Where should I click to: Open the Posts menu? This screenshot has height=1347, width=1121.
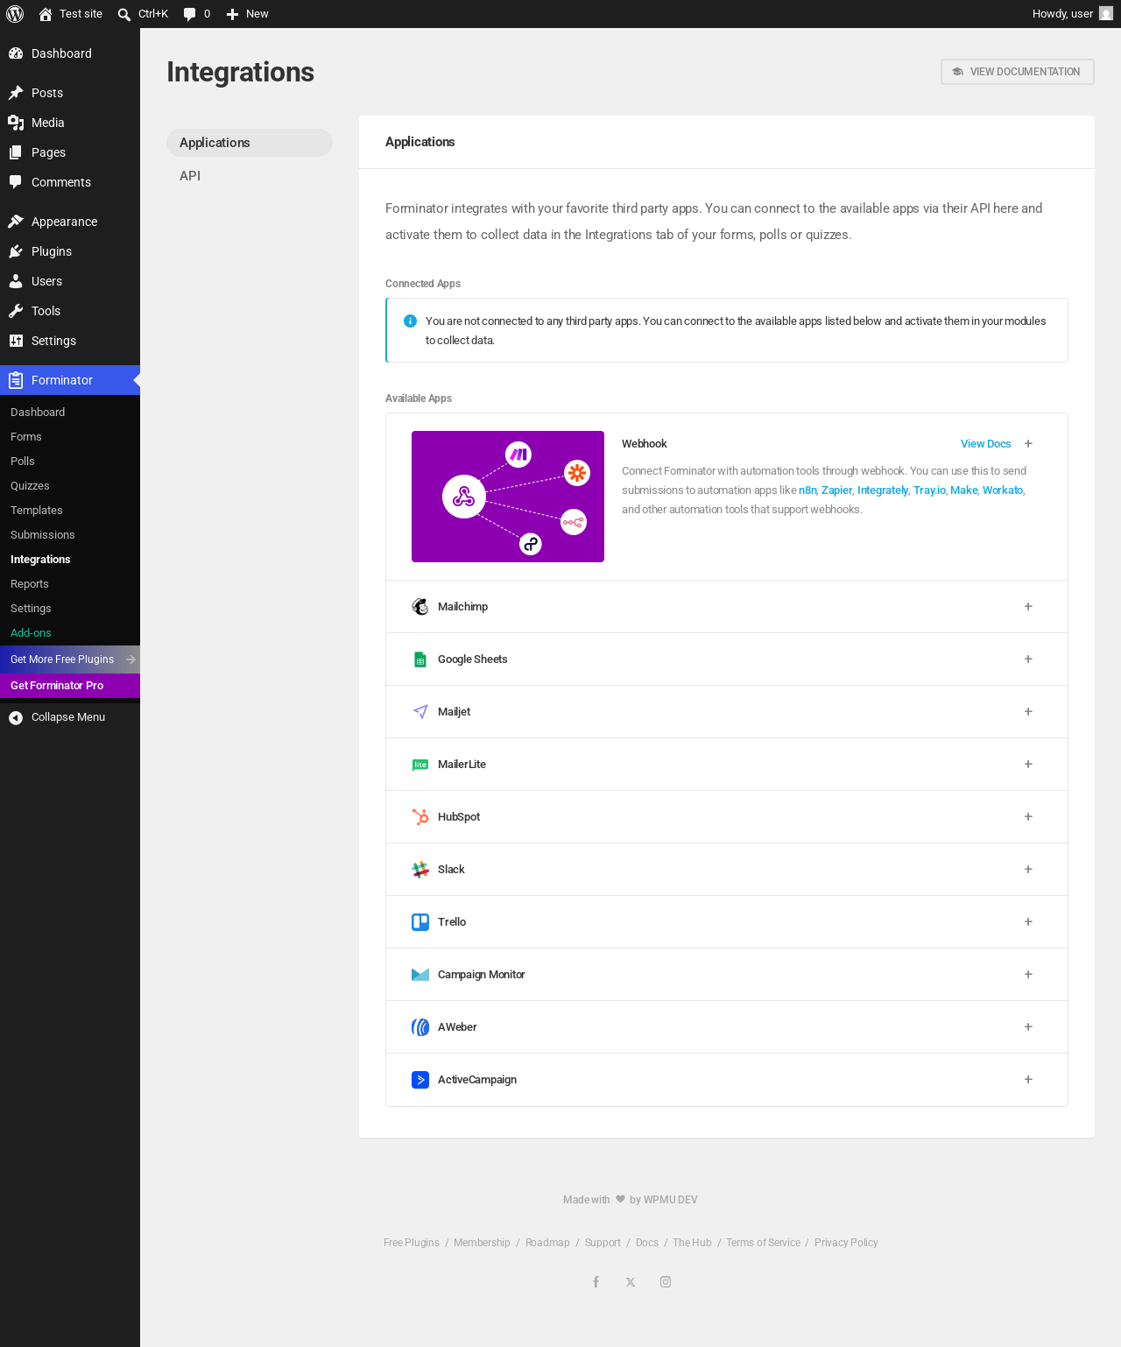click(70, 93)
